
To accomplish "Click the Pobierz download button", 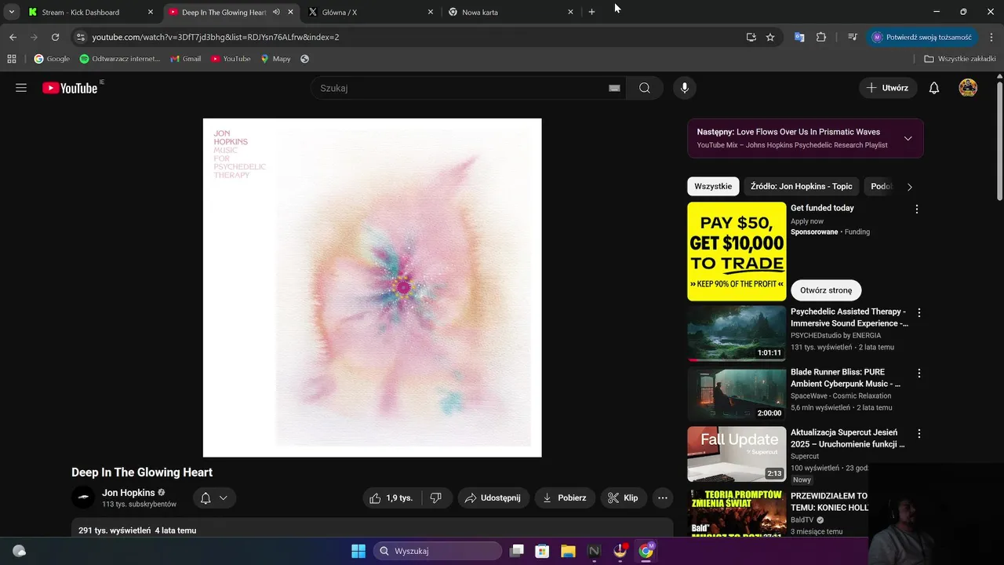I will pos(565,498).
